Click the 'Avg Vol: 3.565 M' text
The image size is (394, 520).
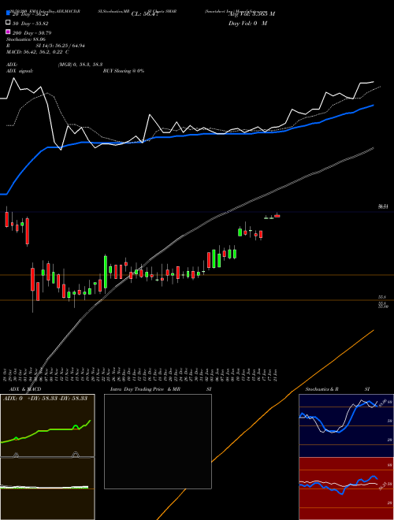251,14
